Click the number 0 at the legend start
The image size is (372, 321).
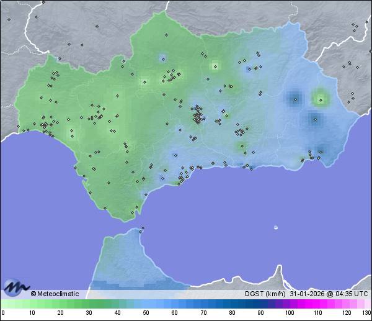(3, 313)
